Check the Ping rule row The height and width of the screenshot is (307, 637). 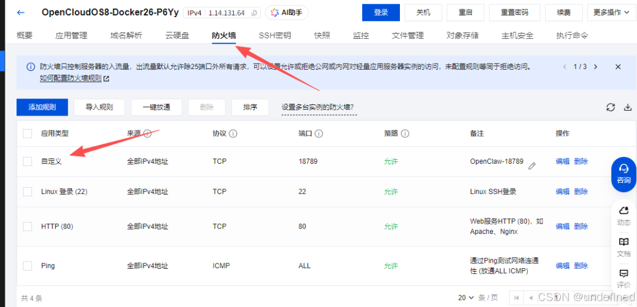pyautogui.click(x=28, y=266)
